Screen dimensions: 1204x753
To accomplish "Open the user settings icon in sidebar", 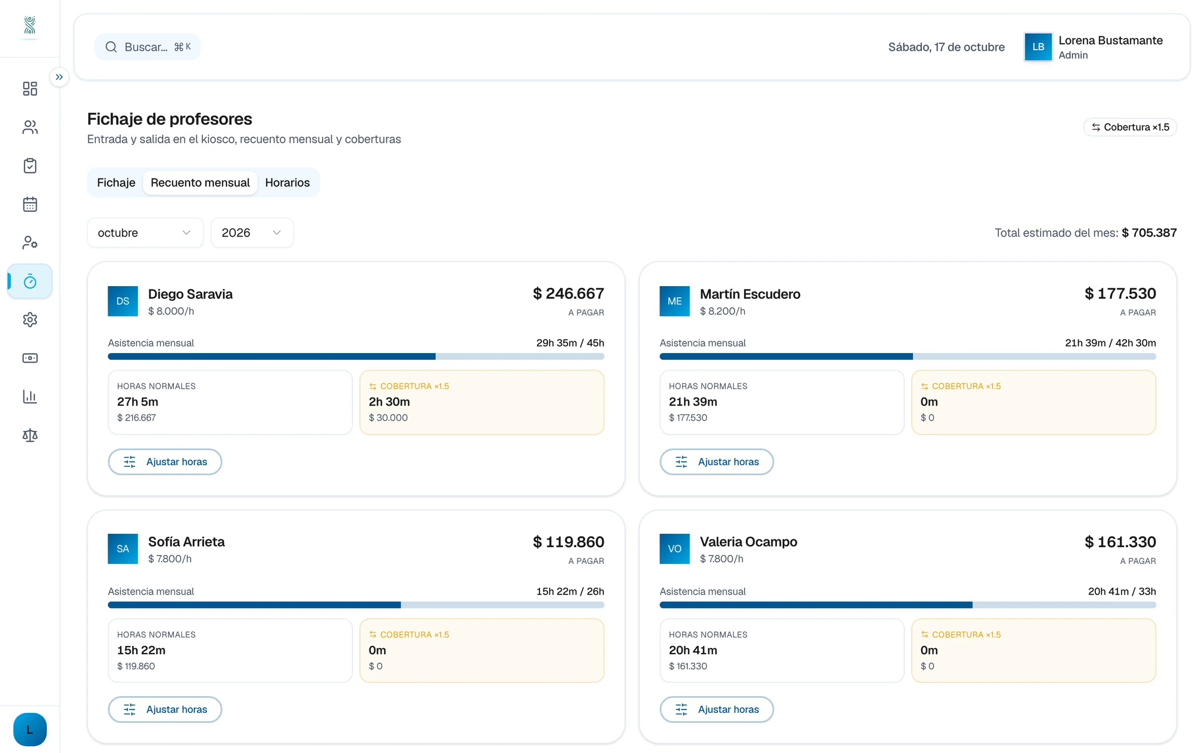I will pyautogui.click(x=30, y=243).
